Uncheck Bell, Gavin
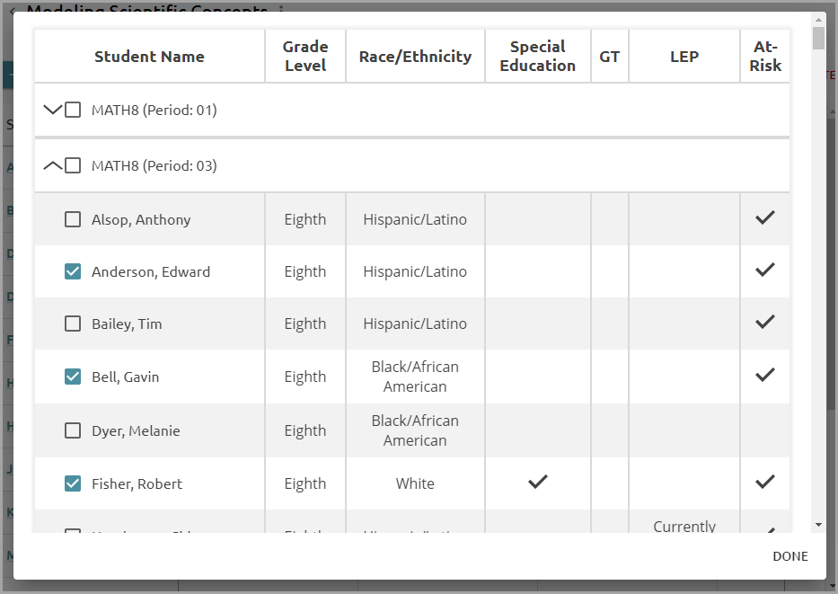Image resolution: width=838 pixels, height=594 pixels. click(x=73, y=377)
